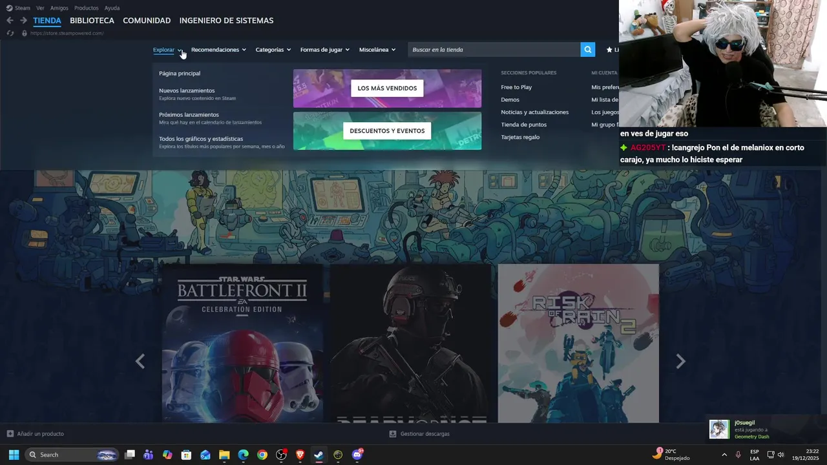Expand the Recomendaciones dropdown
827x465 pixels.
pyautogui.click(x=218, y=50)
